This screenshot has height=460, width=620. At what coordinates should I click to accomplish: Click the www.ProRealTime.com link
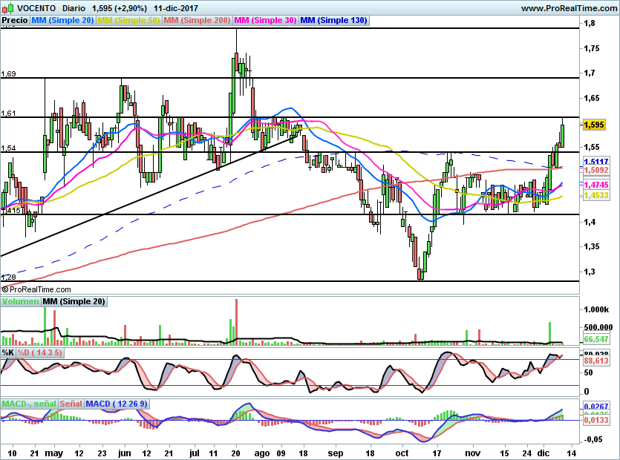[x=569, y=8]
